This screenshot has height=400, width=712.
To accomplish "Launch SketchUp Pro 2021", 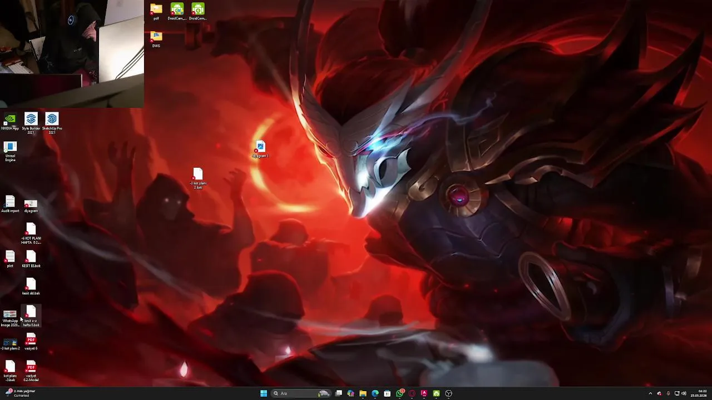I will pyautogui.click(x=52, y=123).
